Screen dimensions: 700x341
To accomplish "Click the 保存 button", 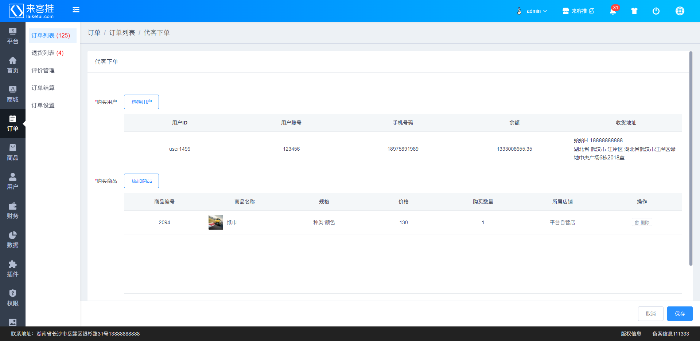I will point(680,314).
